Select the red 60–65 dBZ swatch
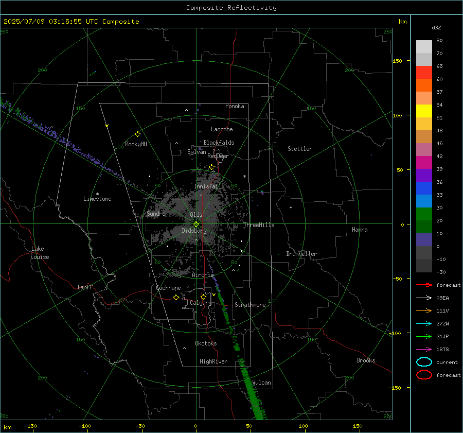Image resolution: width=463 pixels, height=433 pixels. (x=424, y=73)
